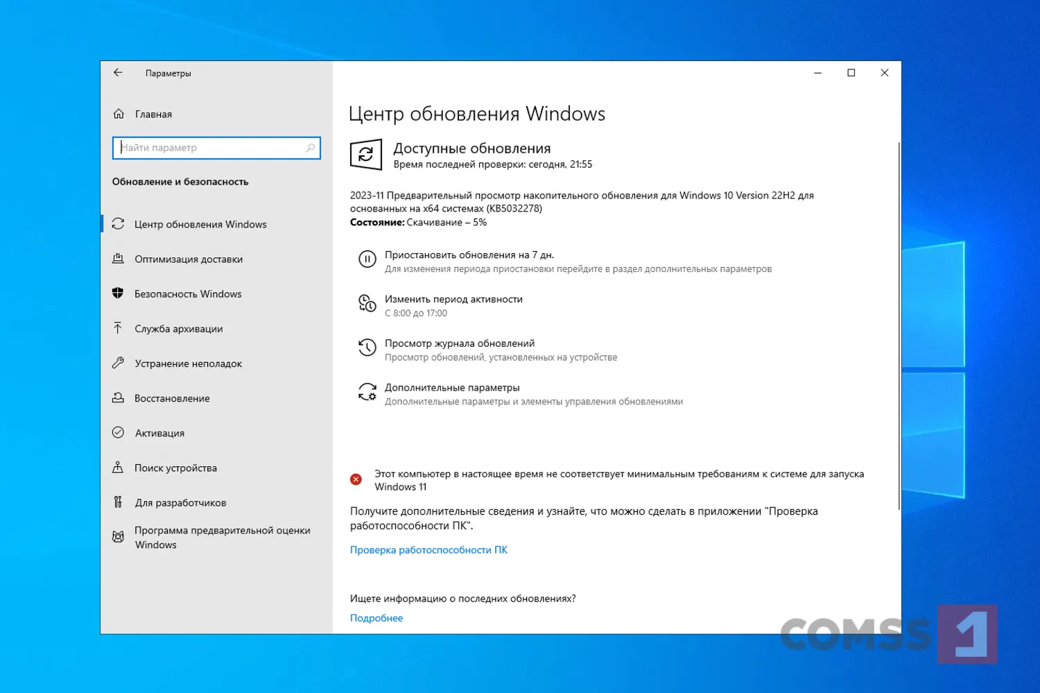
Task: Click Приостановить обновления на 7 дн.
Action: [469, 255]
